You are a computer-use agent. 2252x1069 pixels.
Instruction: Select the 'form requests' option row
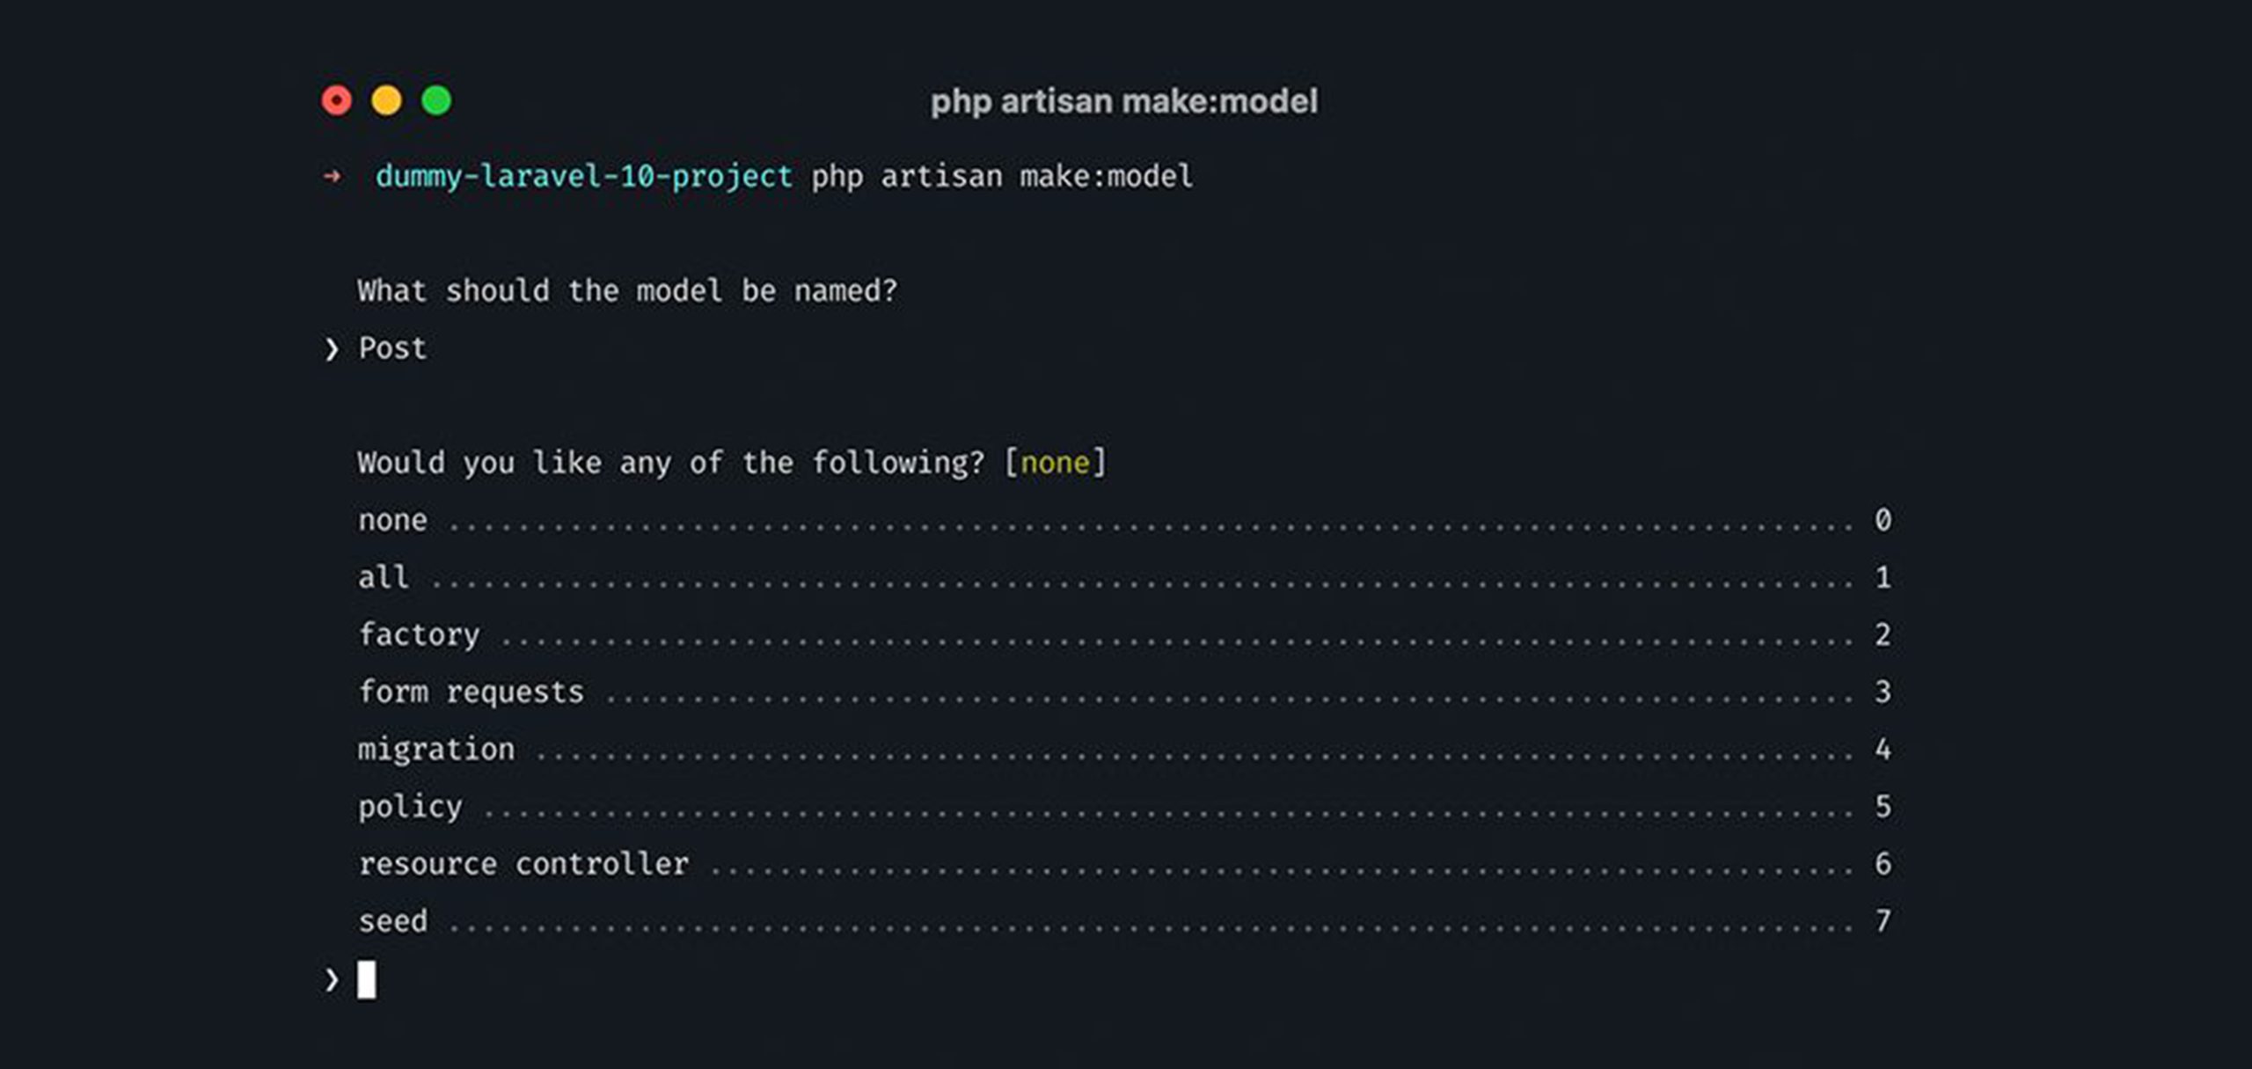coord(1124,692)
